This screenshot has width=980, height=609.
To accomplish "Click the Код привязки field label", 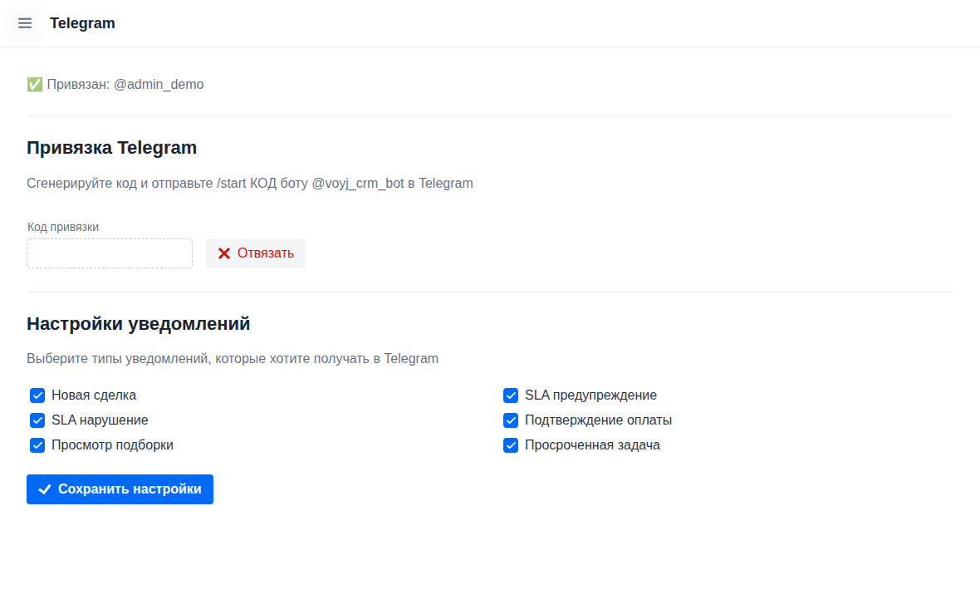I will [x=62, y=226].
